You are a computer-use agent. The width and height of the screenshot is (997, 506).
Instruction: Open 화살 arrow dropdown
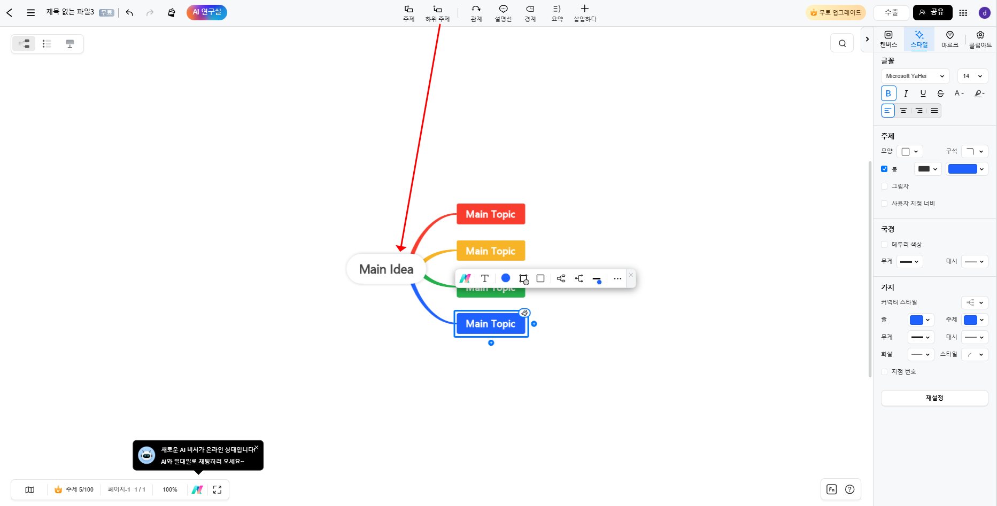pyautogui.click(x=921, y=354)
